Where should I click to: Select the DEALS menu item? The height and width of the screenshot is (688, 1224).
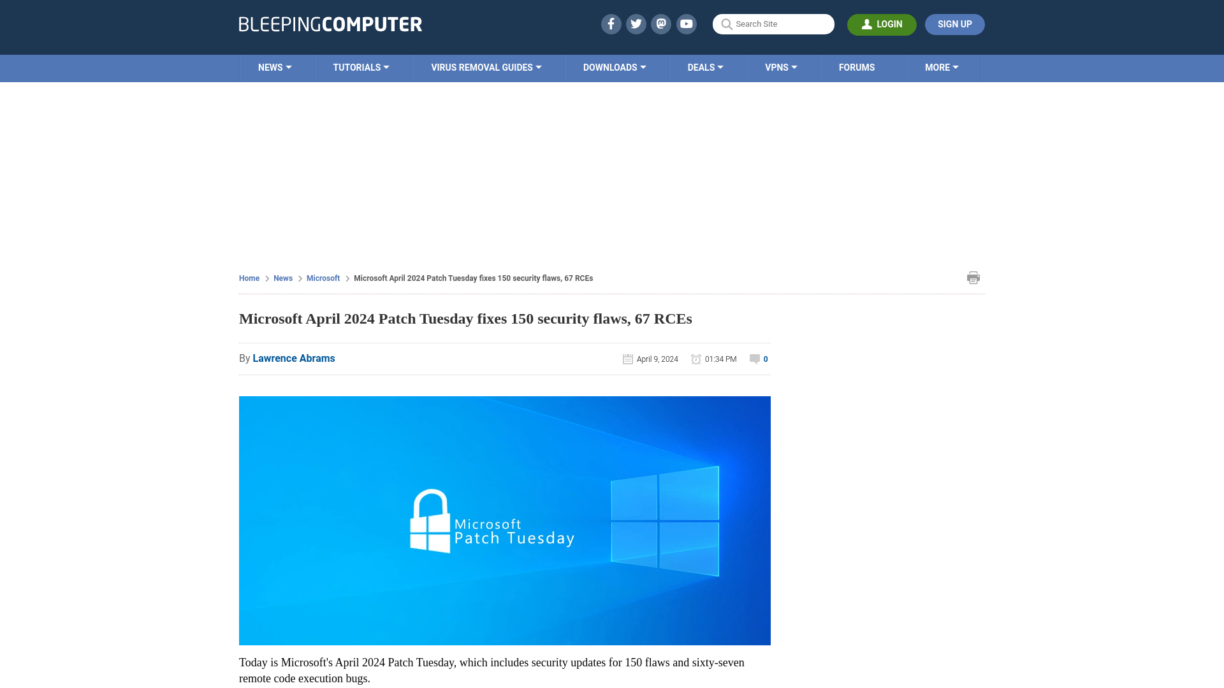click(x=705, y=67)
